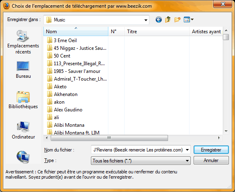
Task: Expand the Nom du fichier dropdown arrow
Action: point(187,150)
